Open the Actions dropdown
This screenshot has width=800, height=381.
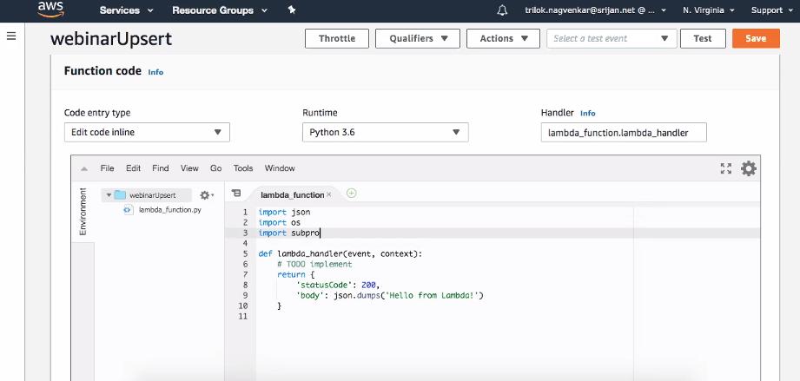pos(503,39)
